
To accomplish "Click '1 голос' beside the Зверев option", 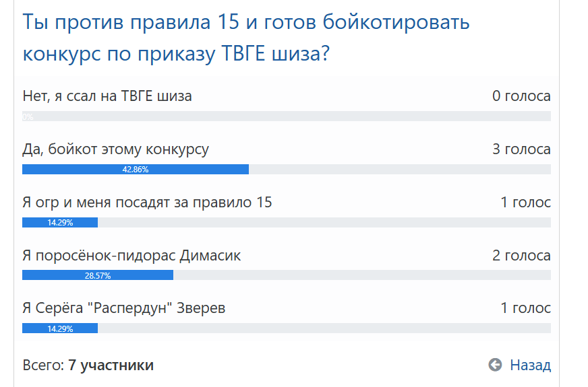I will pyautogui.click(x=526, y=308).
